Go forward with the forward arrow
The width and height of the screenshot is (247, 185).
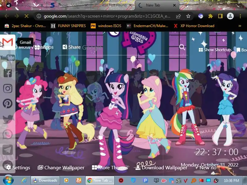(x=17, y=16)
